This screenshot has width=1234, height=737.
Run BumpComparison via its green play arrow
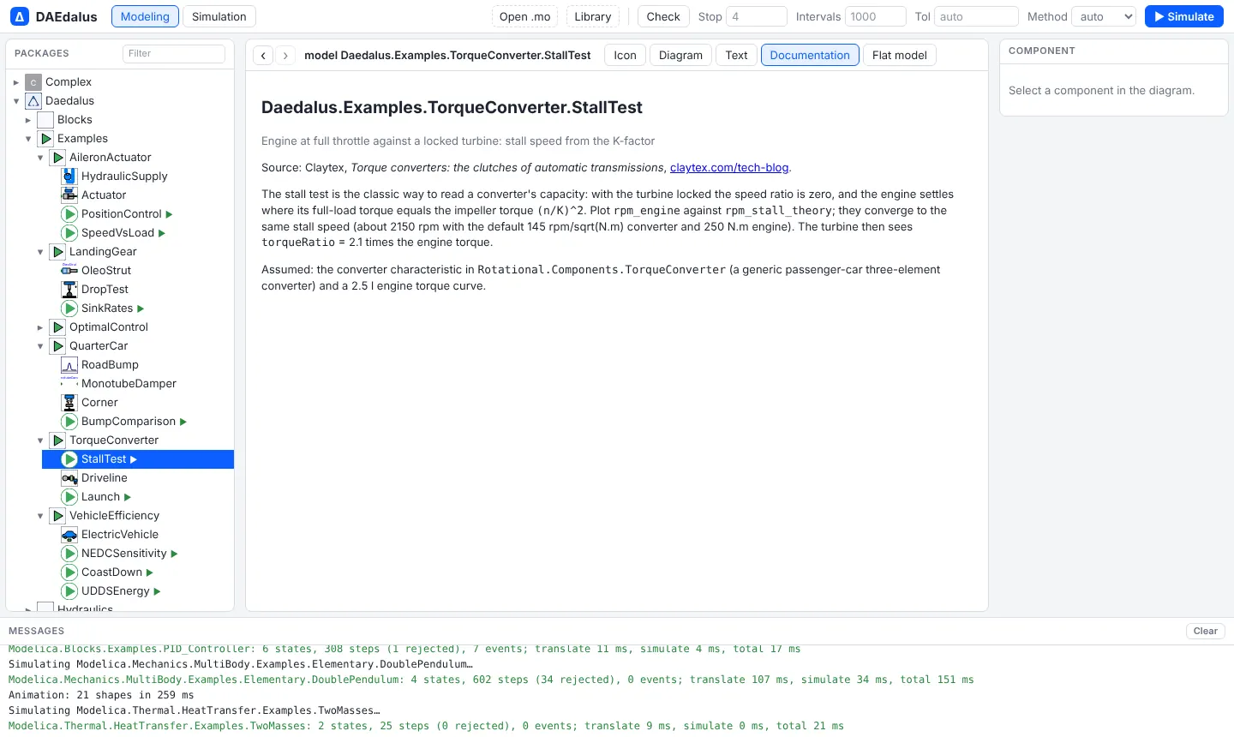pos(183,422)
